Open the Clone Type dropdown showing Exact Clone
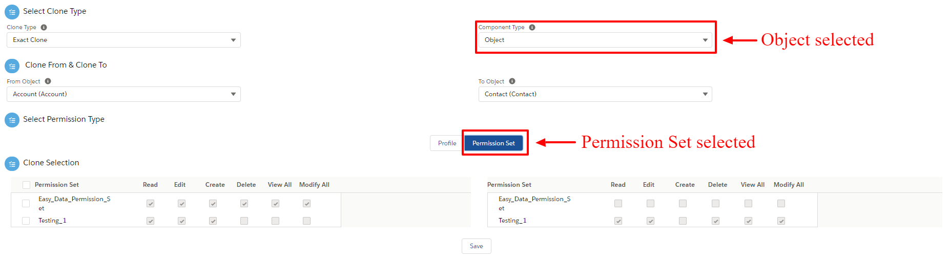Image resolution: width=949 pixels, height=261 pixels. [123, 40]
